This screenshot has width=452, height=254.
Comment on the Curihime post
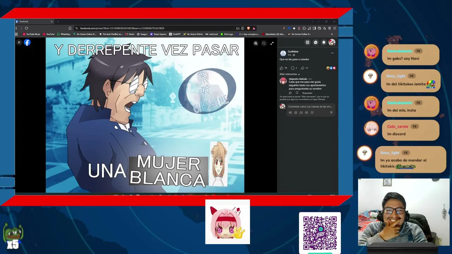coord(293,68)
